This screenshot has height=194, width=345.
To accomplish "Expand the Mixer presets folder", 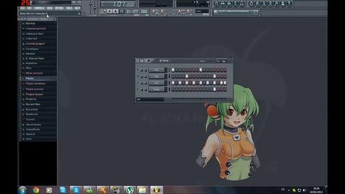I will (x=34, y=73).
